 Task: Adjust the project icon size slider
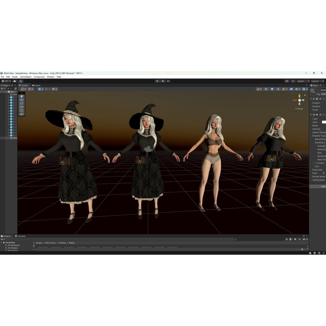[x=302, y=249]
